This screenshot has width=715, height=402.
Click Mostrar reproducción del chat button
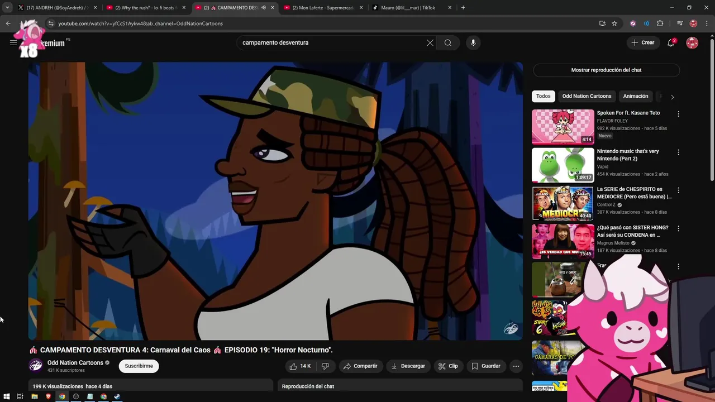click(606, 70)
